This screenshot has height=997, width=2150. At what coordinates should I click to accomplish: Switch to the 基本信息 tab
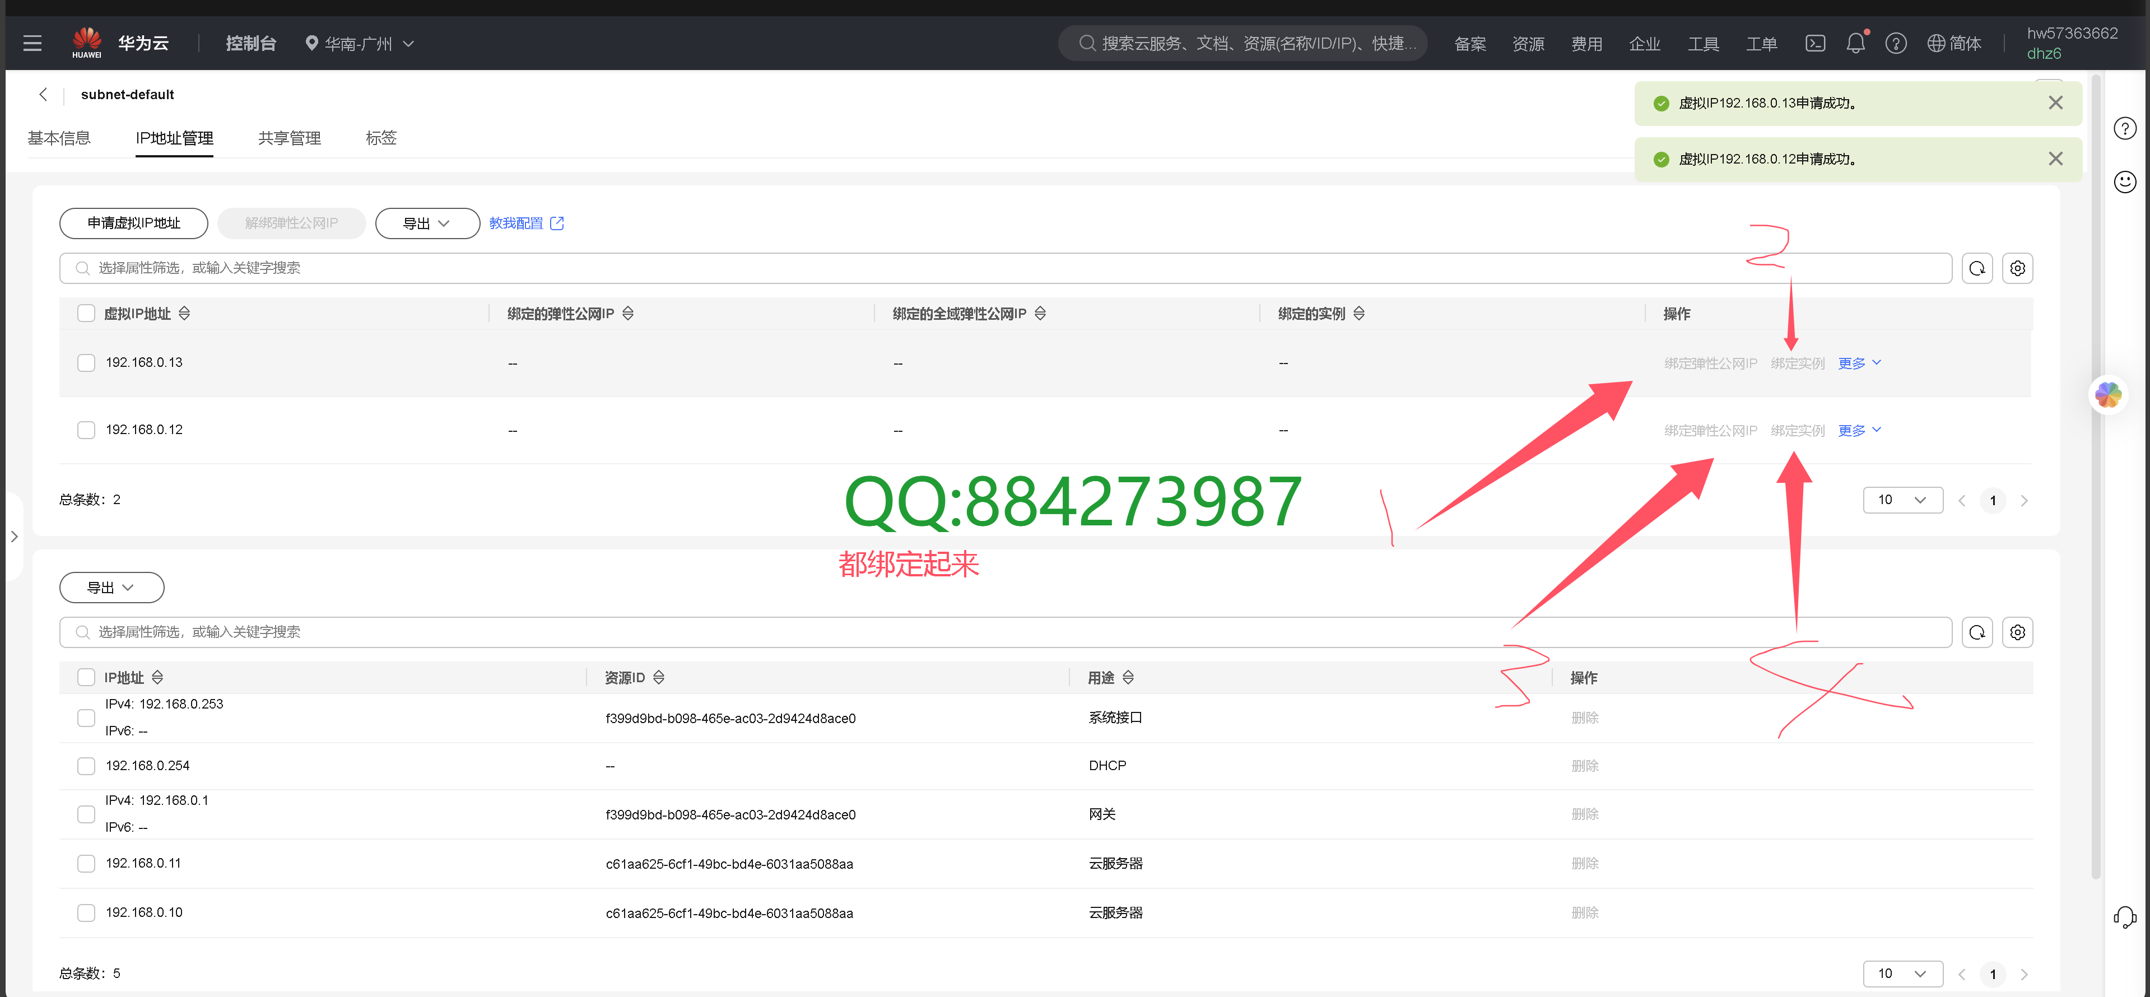[x=58, y=138]
